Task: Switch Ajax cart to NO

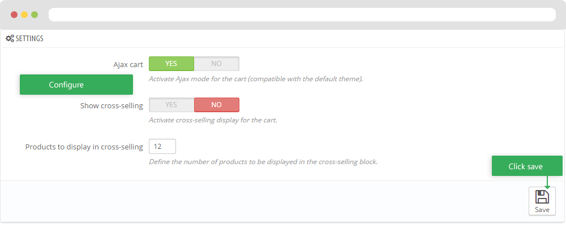Action: [217, 64]
